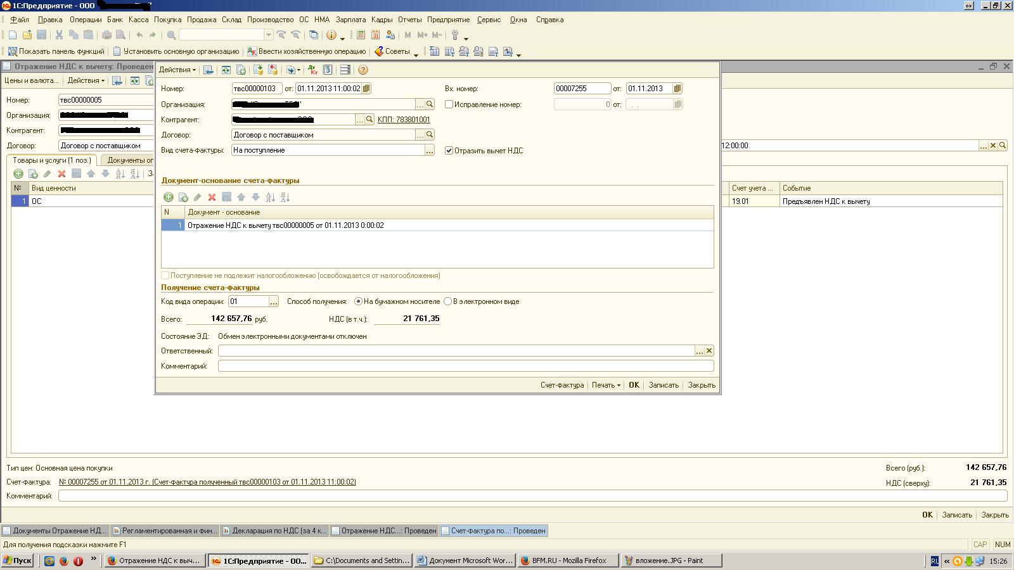The width and height of the screenshot is (1014, 570).
Task: Add a new basis document row with the green plus
Action: pyautogui.click(x=169, y=198)
